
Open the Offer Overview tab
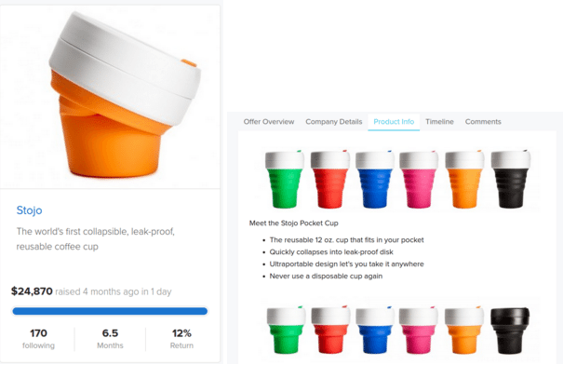point(269,122)
